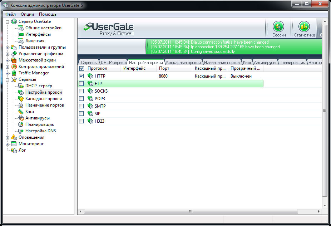The image size is (331, 226).
Task: Click the Настройка DNS icon
Action: coord(21,131)
